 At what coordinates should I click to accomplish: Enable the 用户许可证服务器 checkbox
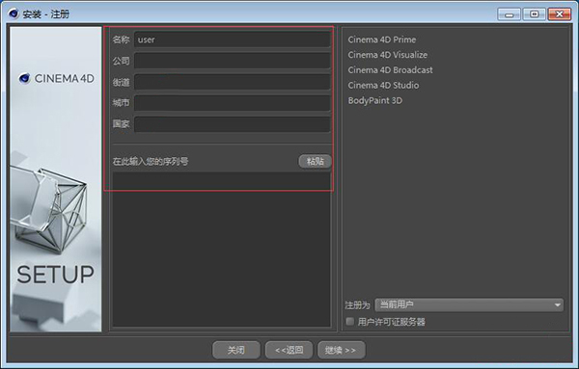(349, 322)
